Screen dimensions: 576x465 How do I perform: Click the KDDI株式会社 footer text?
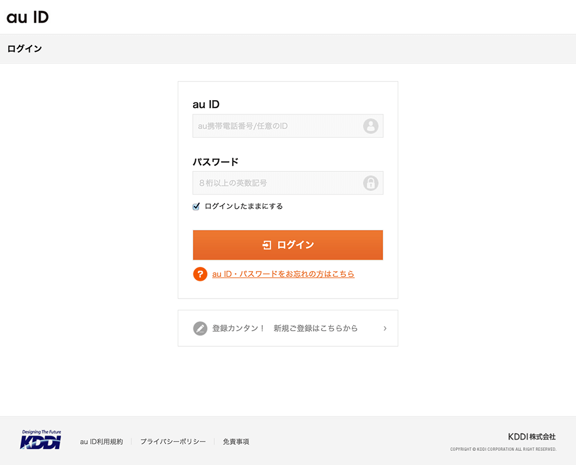pyautogui.click(x=532, y=437)
